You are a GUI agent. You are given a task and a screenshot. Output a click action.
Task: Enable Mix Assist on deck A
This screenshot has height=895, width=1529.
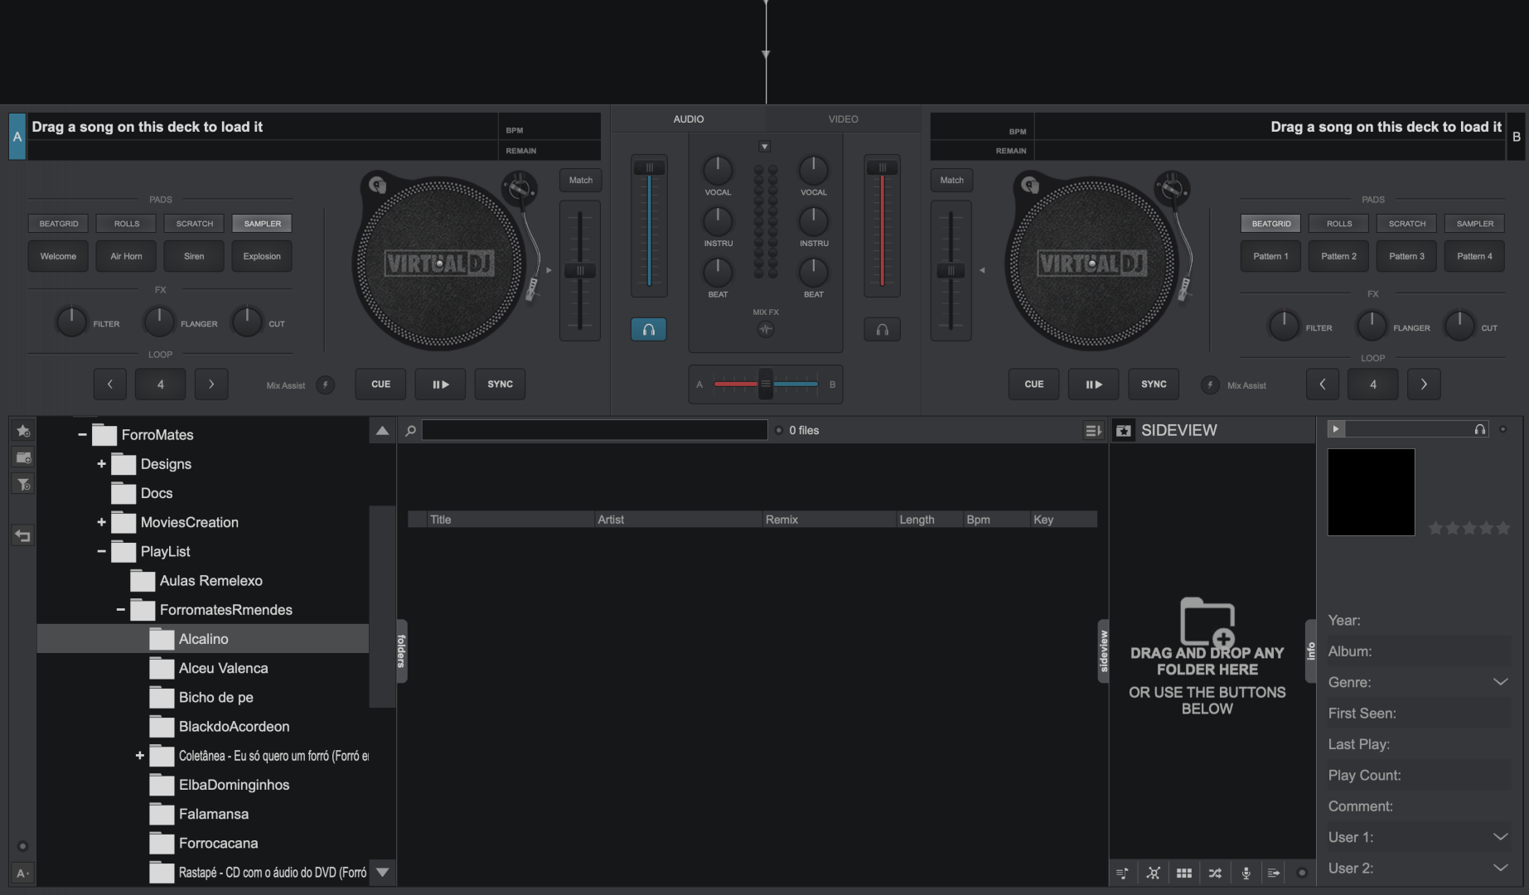326,385
